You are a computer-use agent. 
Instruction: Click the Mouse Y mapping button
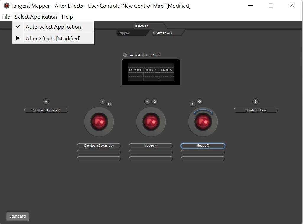tap(151, 146)
